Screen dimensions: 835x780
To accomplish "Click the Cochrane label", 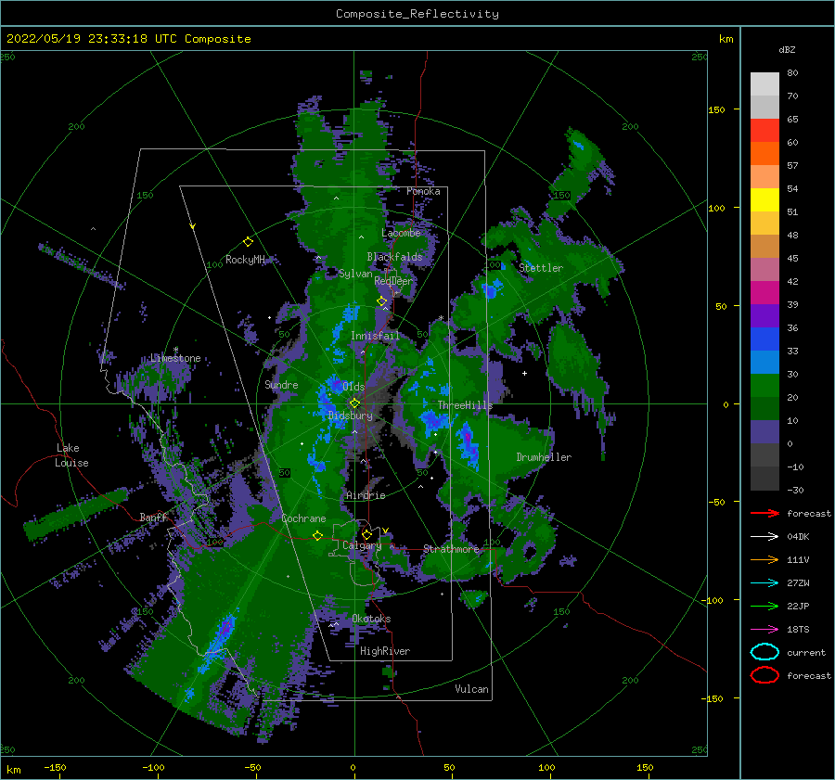I will pos(303,518).
